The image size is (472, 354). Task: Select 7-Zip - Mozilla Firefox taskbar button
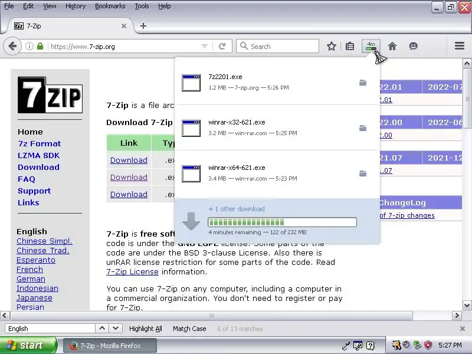110,346
